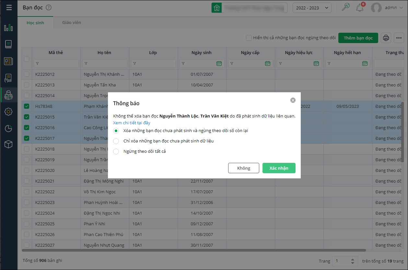
Task: Open the statistics bar chart sidebar icon
Action: tap(8, 28)
